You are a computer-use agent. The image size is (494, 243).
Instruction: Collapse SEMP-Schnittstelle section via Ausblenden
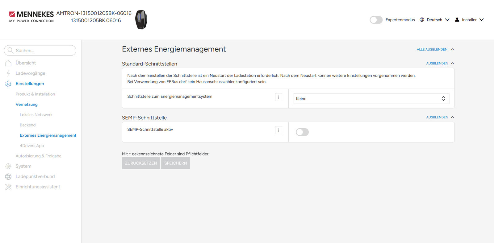440,117
